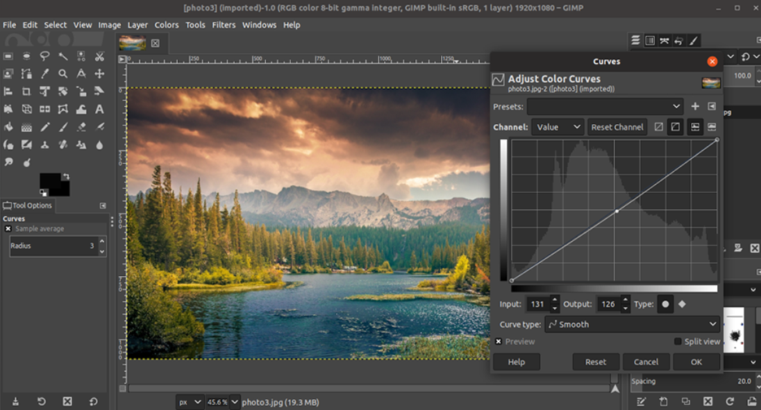Confirm curves adjustment with OK
Image resolution: width=761 pixels, height=410 pixels.
(x=696, y=361)
